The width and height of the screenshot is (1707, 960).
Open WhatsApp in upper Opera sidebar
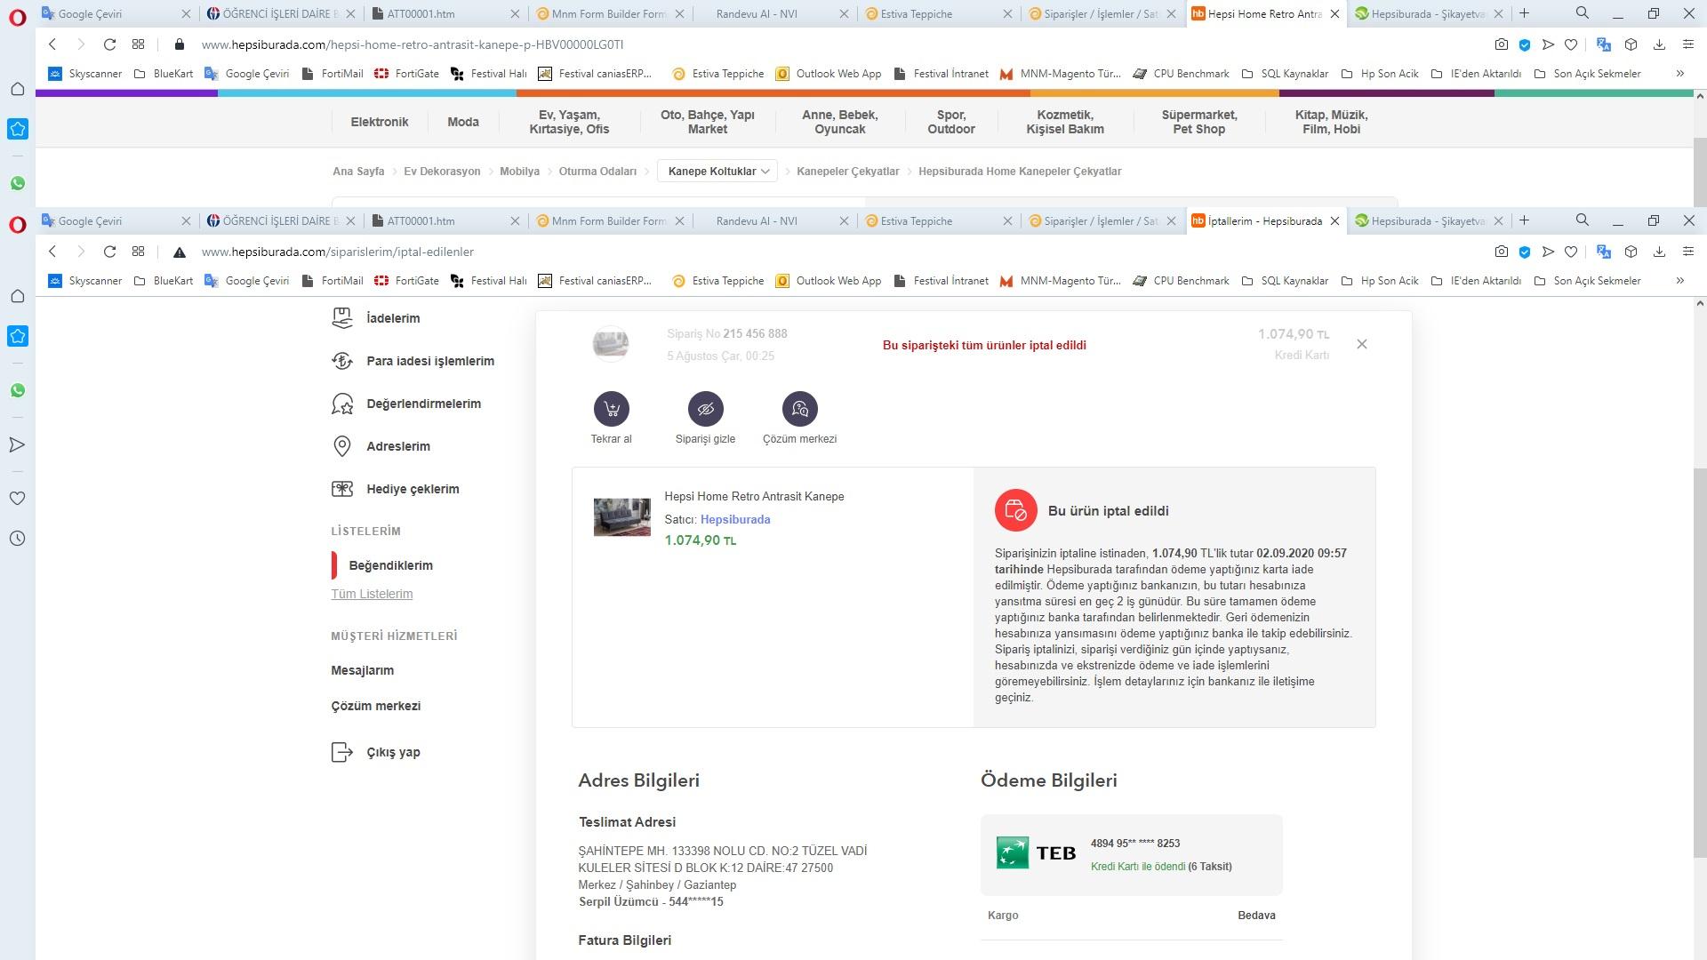pyautogui.click(x=17, y=183)
